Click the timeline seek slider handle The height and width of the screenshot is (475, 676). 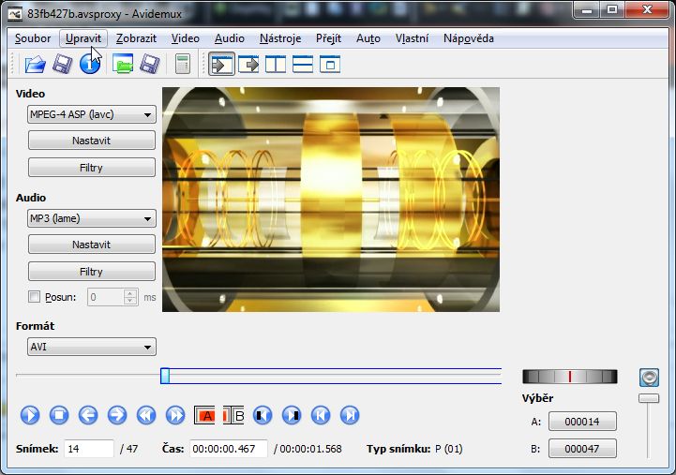point(165,376)
